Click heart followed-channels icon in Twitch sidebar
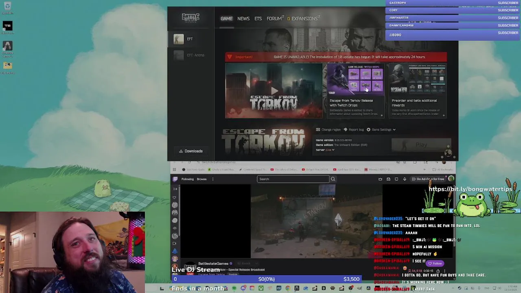The image size is (521, 293). coord(175,197)
